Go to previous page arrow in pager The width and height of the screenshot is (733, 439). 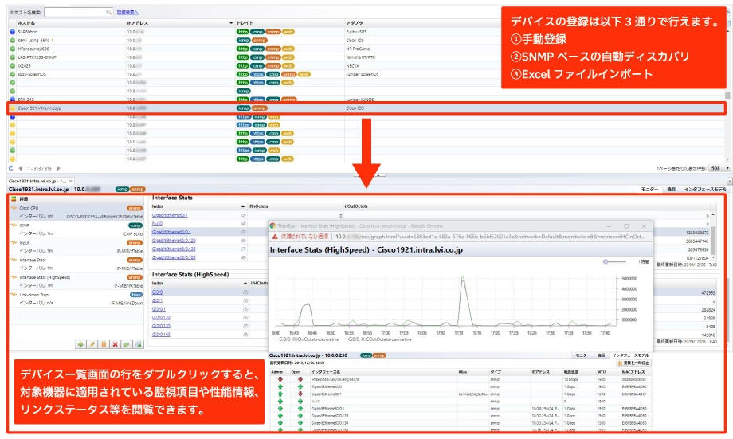[20, 168]
